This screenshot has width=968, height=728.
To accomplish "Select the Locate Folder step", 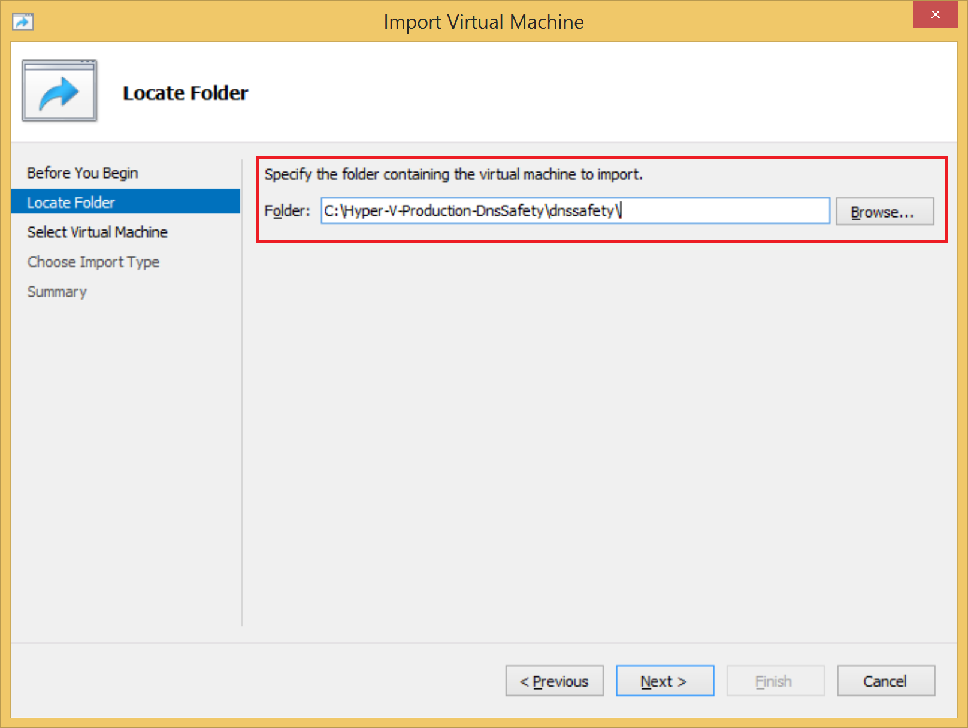I will 125,202.
